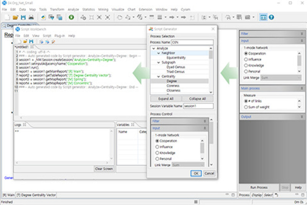
Task: Collapse the Neighbor node in process tree
Action: click(x=159, y=53)
